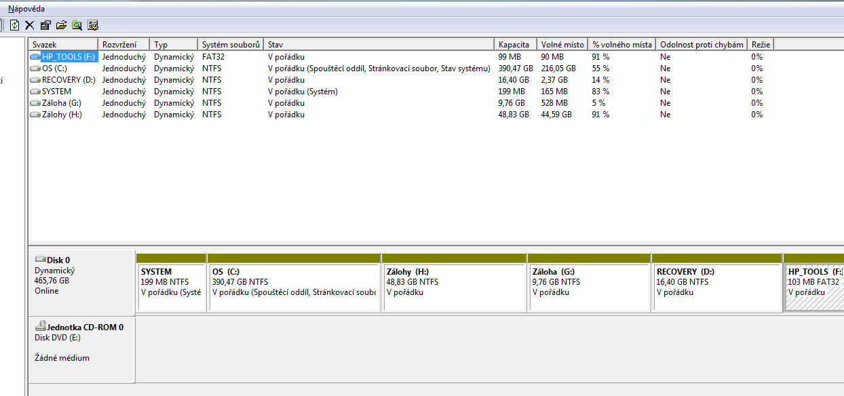
Task: Click the V pořádku (Systém) status cell
Action: [303, 92]
